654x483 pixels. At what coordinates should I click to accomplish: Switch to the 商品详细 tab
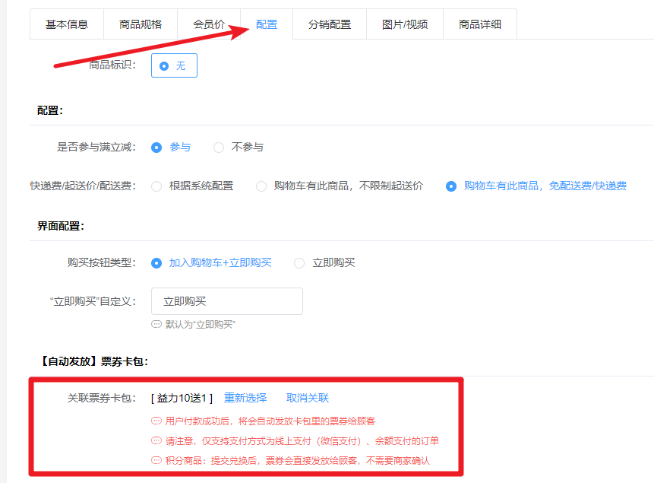coord(479,24)
